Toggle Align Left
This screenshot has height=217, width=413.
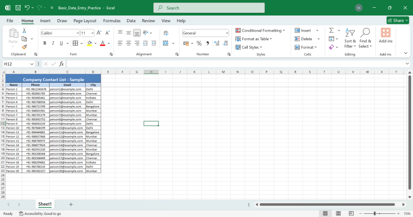click(x=120, y=43)
